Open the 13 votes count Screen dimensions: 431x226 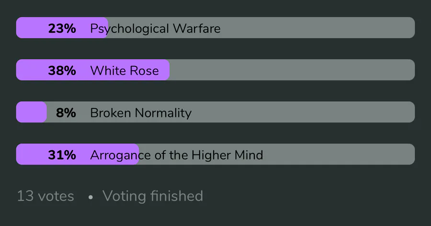coord(45,196)
